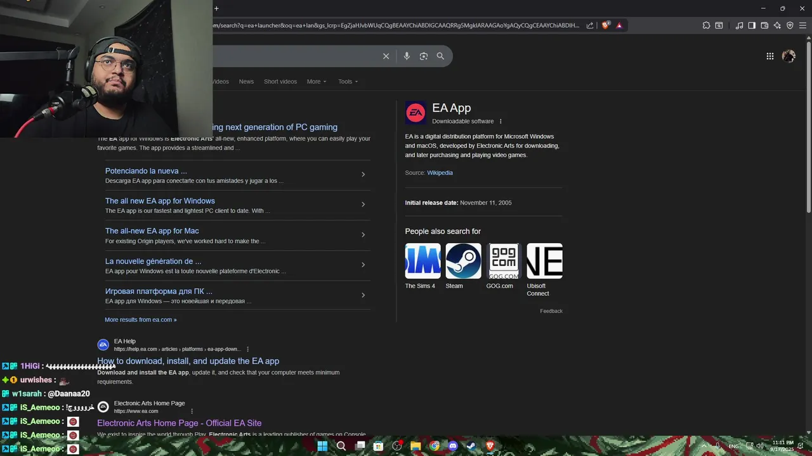
Task: Open Chrome from the taskbar
Action: (435, 446)
